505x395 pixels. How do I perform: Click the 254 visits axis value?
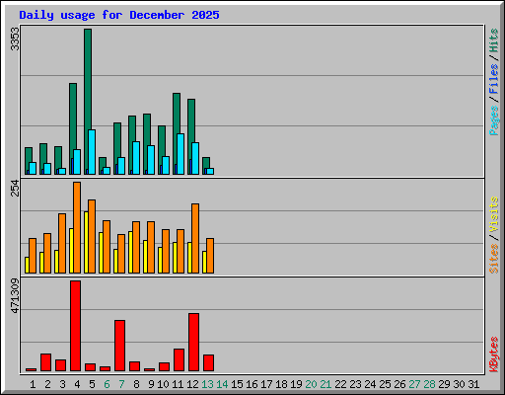pos(15,188)
